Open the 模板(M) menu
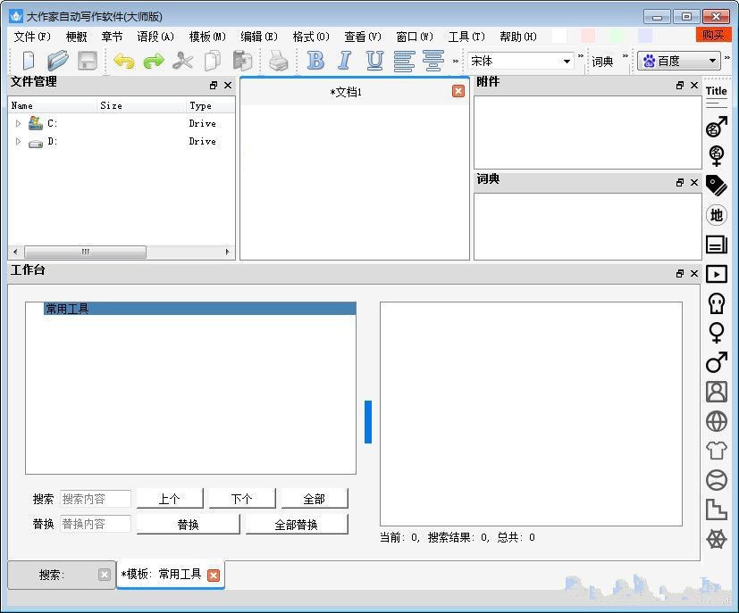Image resolution: width=739 pixels, height=613 pixels. pos(207,37)
